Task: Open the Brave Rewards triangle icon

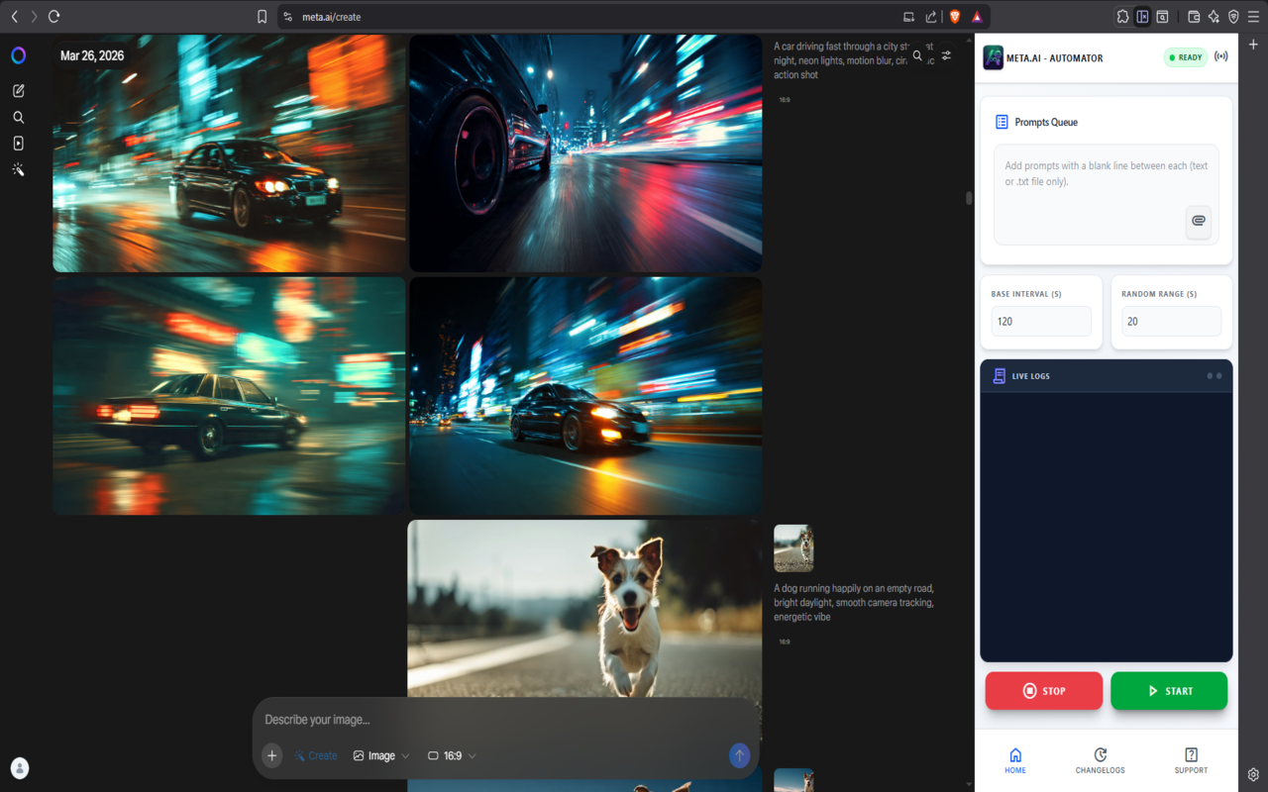Action: [x=977, y=17]
